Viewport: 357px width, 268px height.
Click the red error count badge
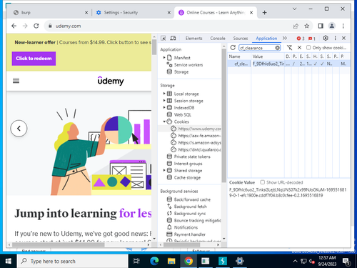301,39
